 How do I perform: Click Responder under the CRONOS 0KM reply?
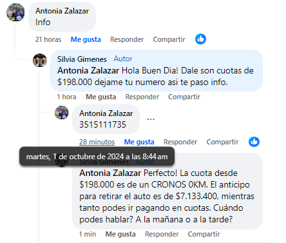tap(162, 234)
